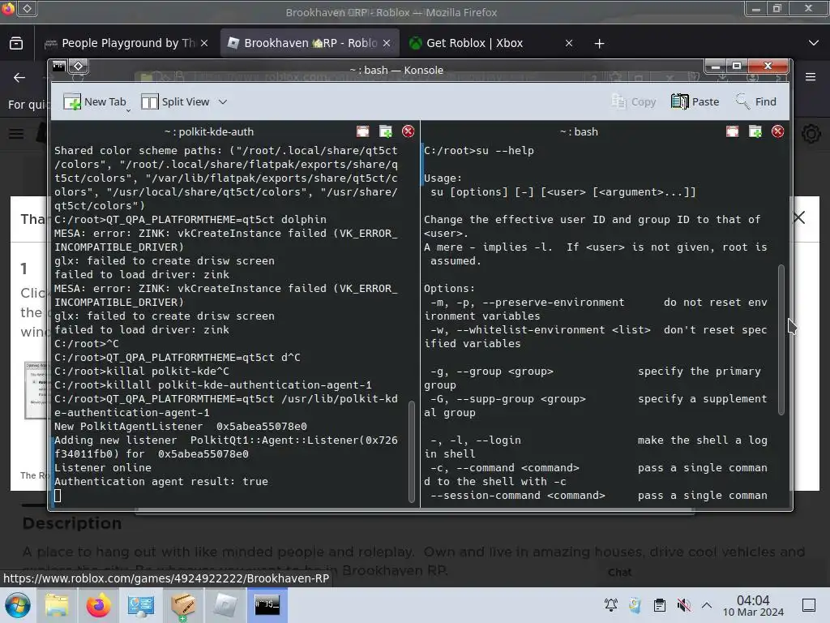Click the Split View button
Screen dimensions: 830x623
pos(176,101)
